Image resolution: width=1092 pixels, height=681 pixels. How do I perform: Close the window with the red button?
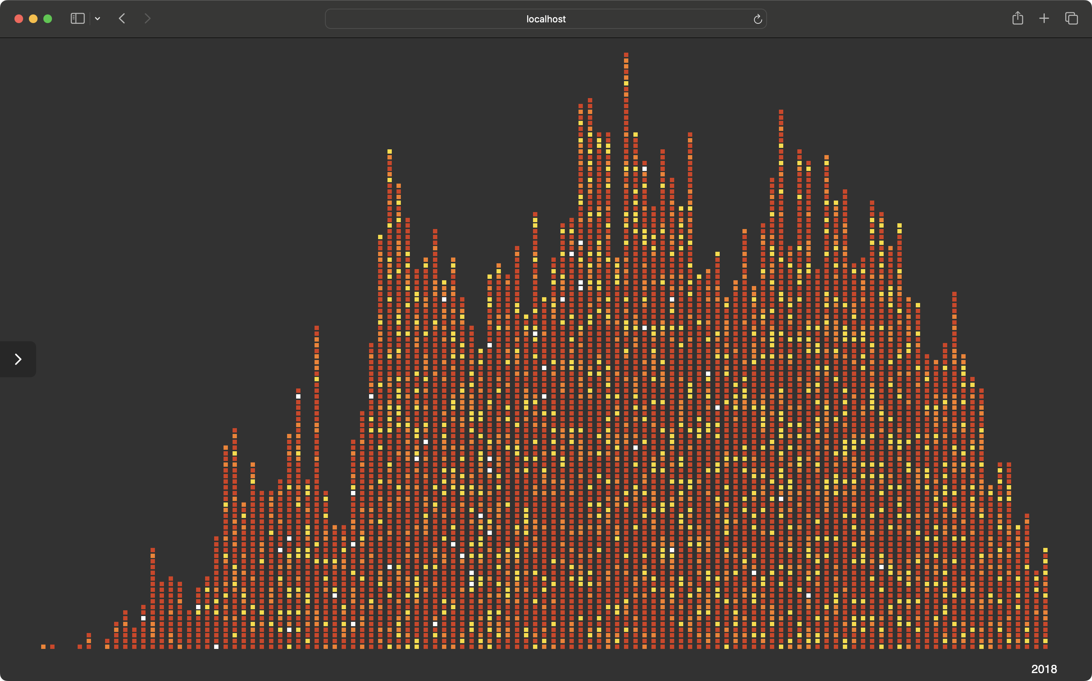pos(19,18)
